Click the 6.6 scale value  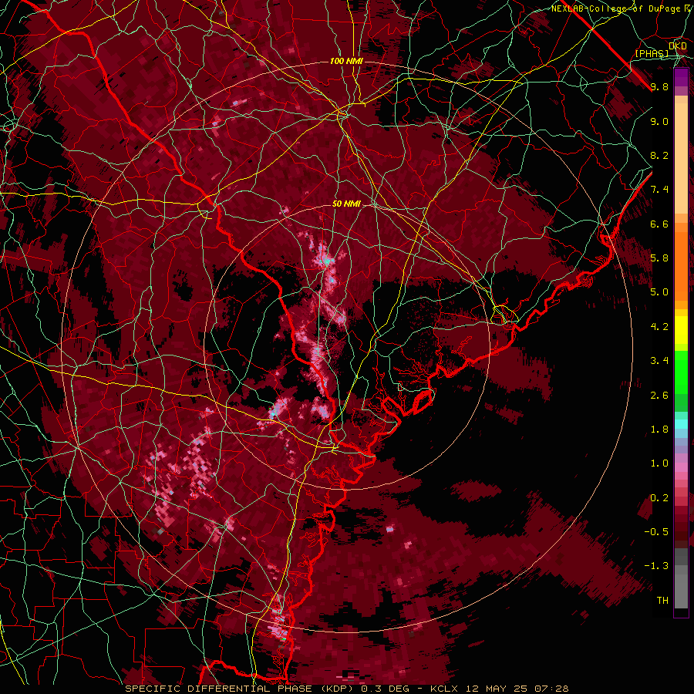tap(659, 224)
